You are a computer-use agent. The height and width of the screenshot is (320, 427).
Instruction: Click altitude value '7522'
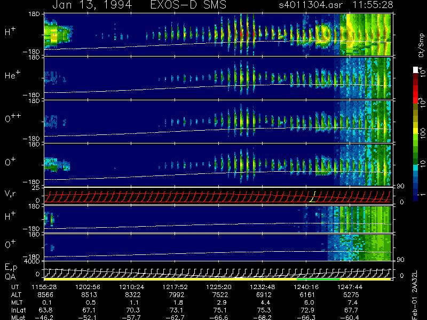(x=220, y=295)
